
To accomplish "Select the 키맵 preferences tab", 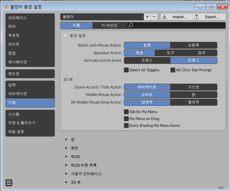I will pyautogui.click(x=30, y=103).
